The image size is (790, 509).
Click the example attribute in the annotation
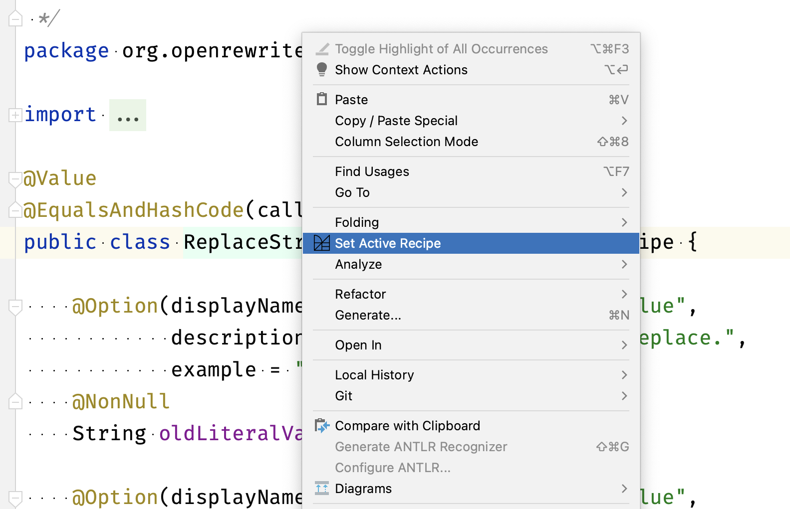[x=214, y=370]
